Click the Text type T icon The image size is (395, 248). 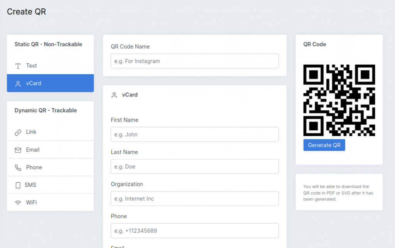18,66
